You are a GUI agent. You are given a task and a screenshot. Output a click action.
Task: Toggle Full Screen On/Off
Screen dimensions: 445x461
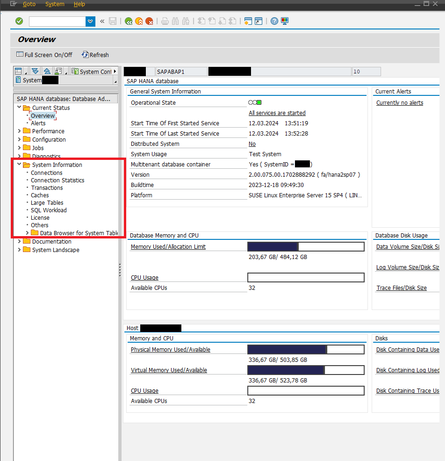pyautogui.click(x=44, y=55)
